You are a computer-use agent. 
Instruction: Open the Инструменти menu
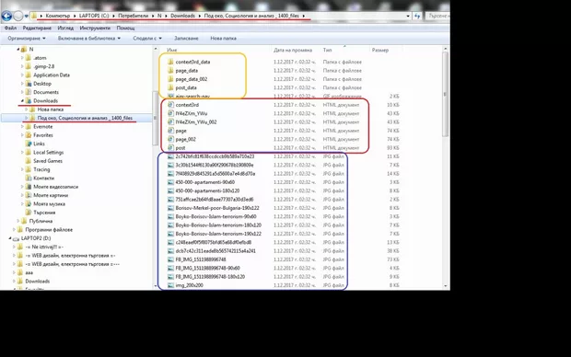95,28
